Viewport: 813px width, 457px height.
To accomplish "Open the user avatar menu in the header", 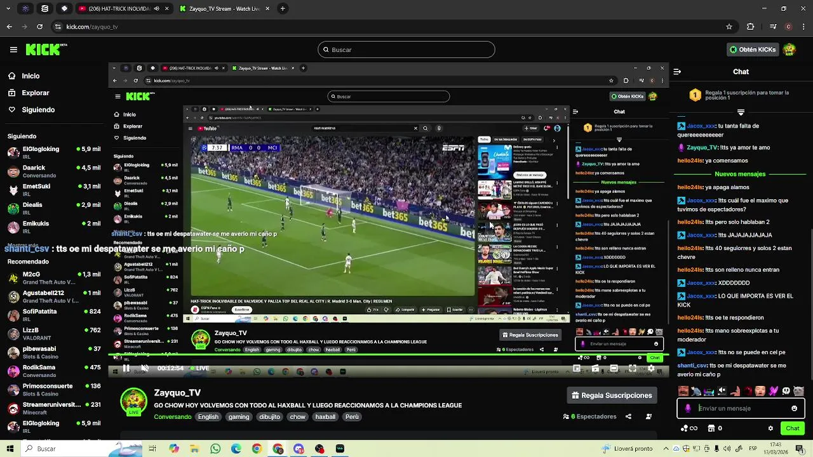I will pyautogui.click(x=789, y=50).
